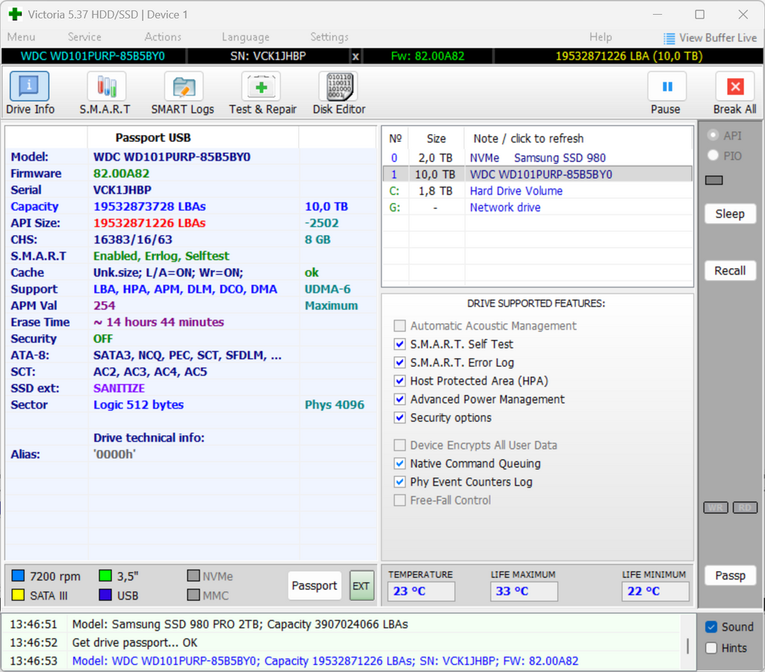
Task: Click the Passport button
Action: point(315,585)
